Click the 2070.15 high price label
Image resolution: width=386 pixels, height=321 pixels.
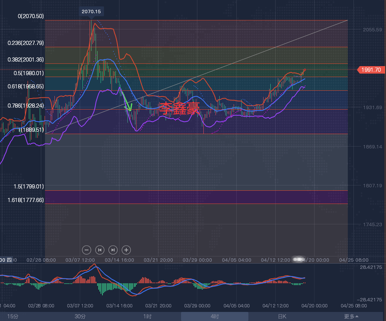[91, 12]
